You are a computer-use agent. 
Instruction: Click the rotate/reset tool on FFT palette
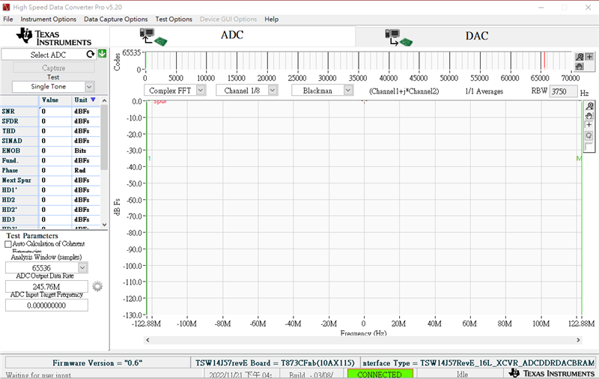pos(589,136)
